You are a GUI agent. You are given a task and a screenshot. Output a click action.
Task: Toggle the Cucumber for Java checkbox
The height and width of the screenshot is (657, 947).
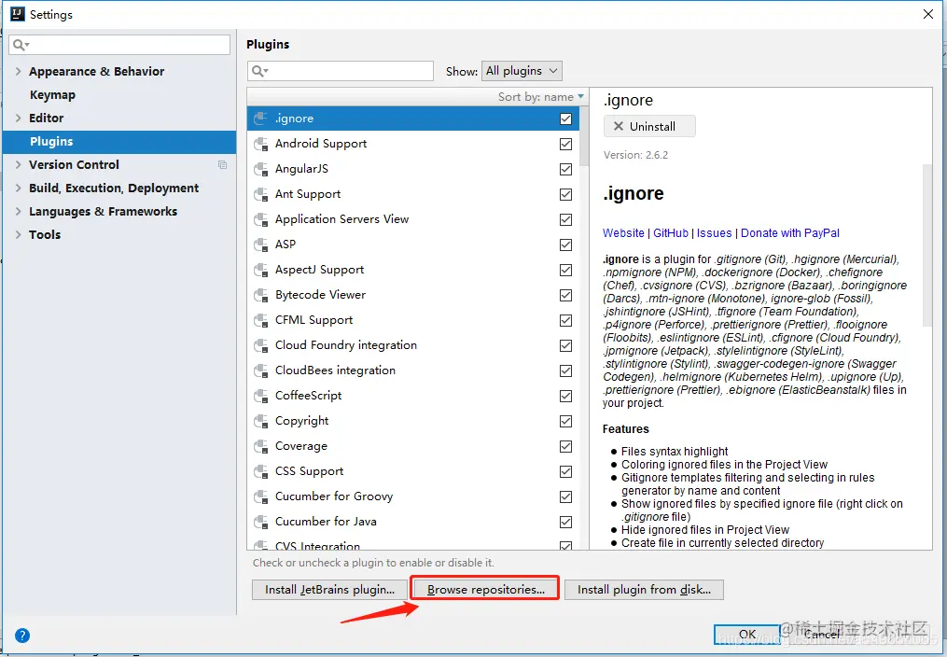pyautogui.click(x=566, y=522)
